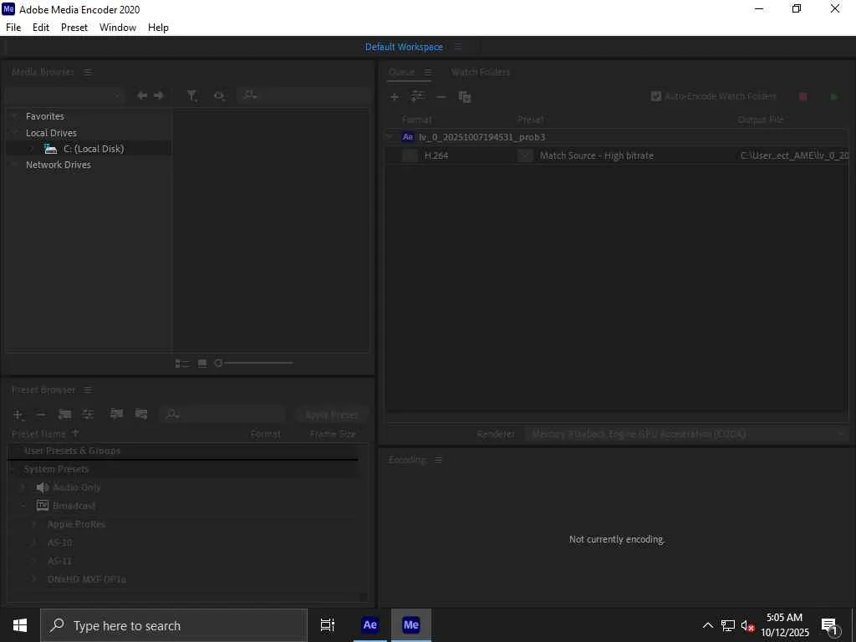Viewport: 856px width, 642px height.
Task: Click the C: Local Disk drive icon
Action: pos(51,149)
